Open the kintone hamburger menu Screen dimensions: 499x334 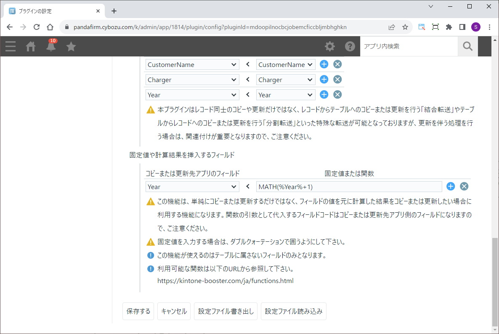click(11, 46)
